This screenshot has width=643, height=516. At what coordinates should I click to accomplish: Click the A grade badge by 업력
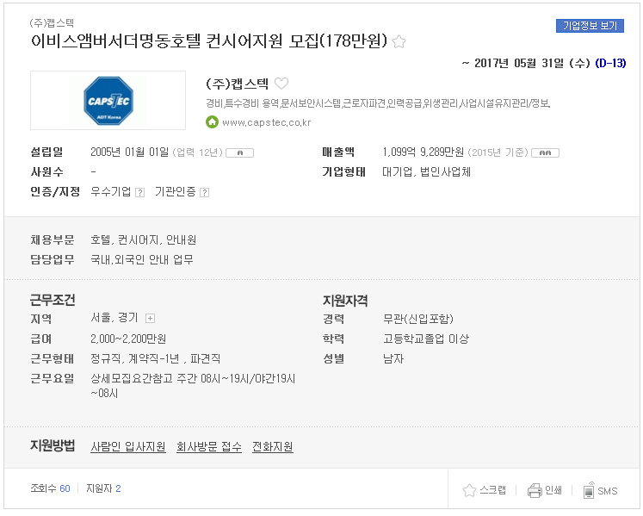(240, 152)
